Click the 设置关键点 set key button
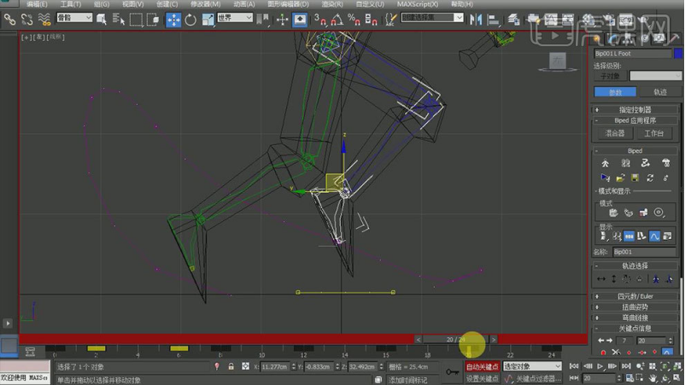 pos(482,378)
